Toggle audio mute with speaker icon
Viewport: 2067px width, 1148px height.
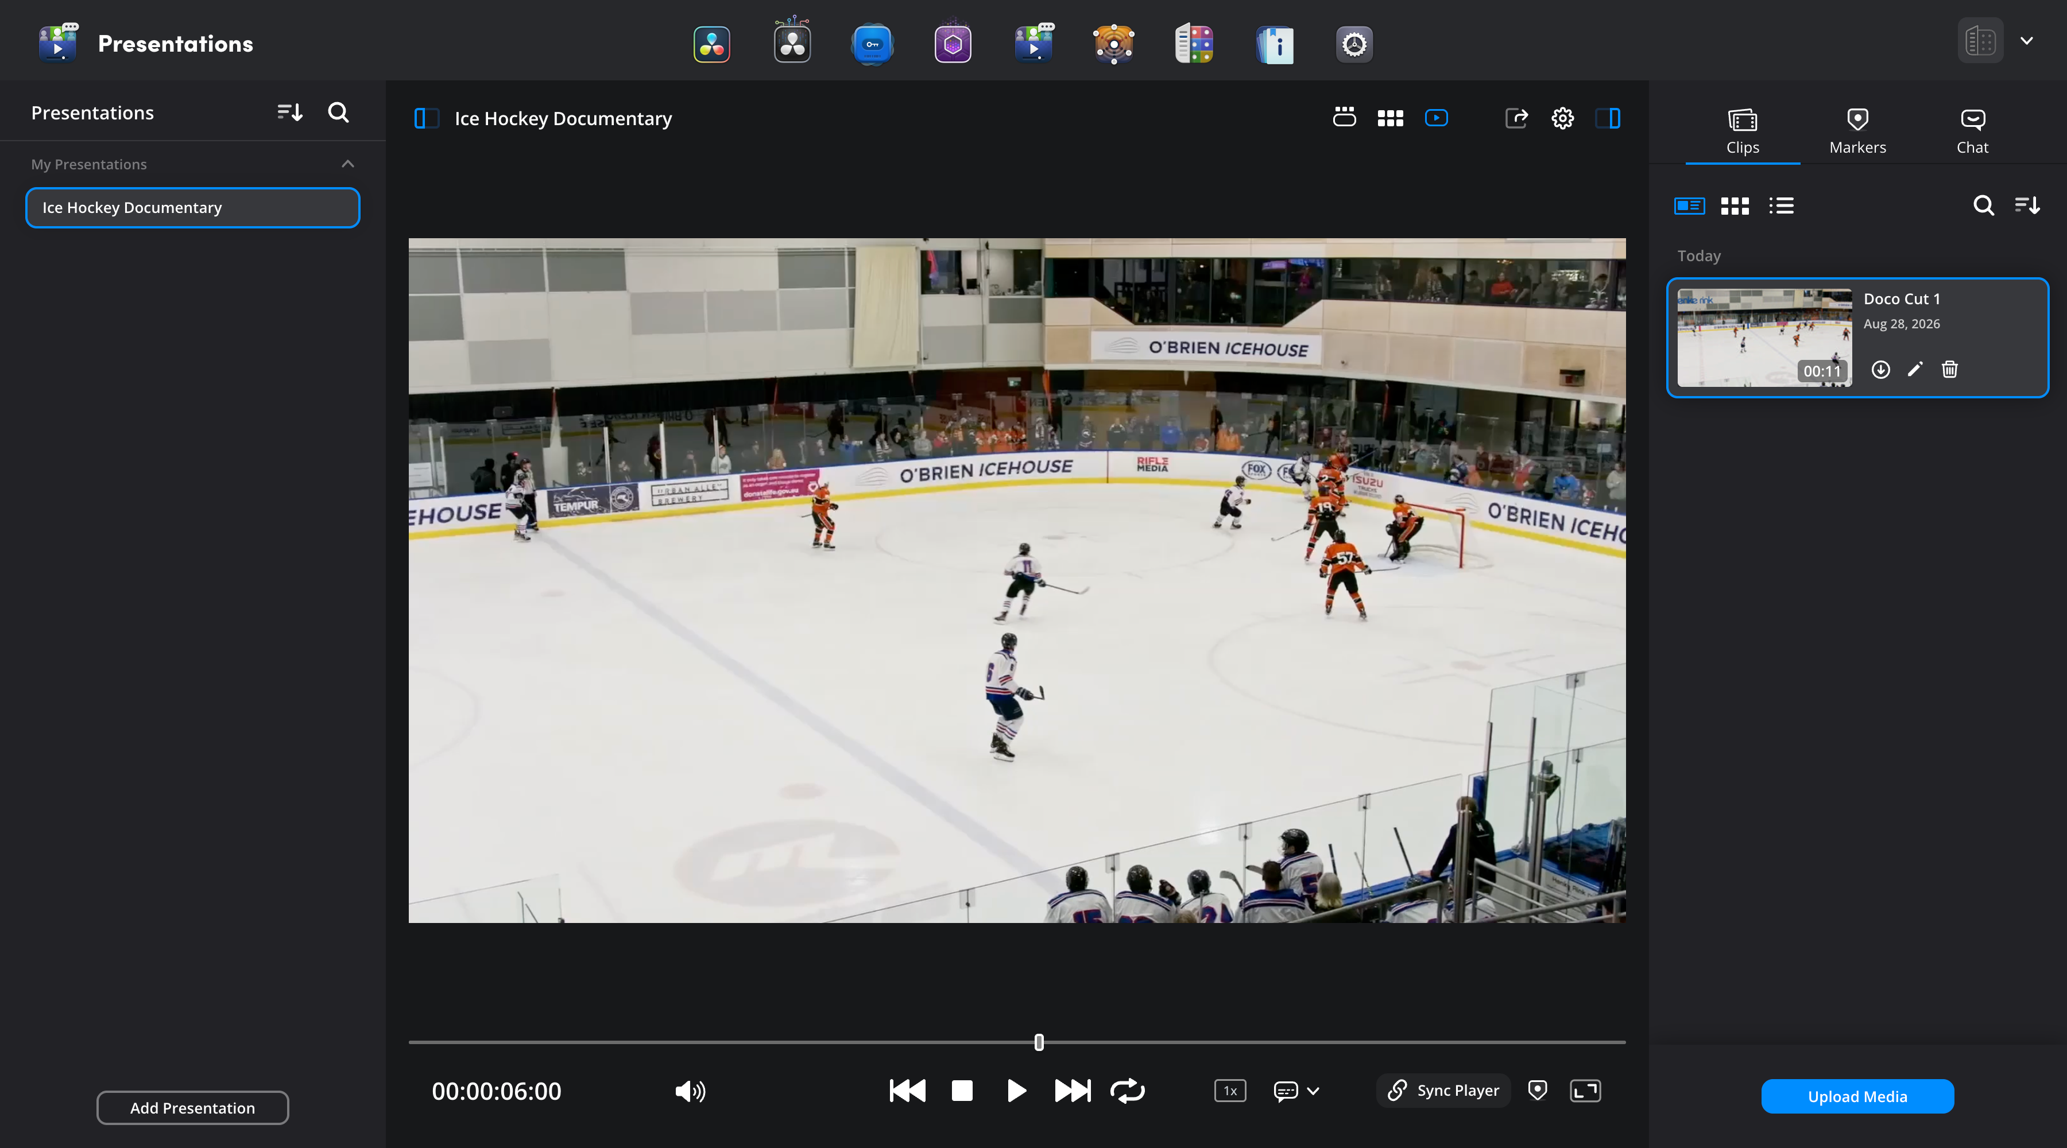coord(690,1091)
